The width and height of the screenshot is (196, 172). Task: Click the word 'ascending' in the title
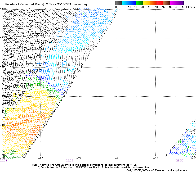(x=80, y=4)
